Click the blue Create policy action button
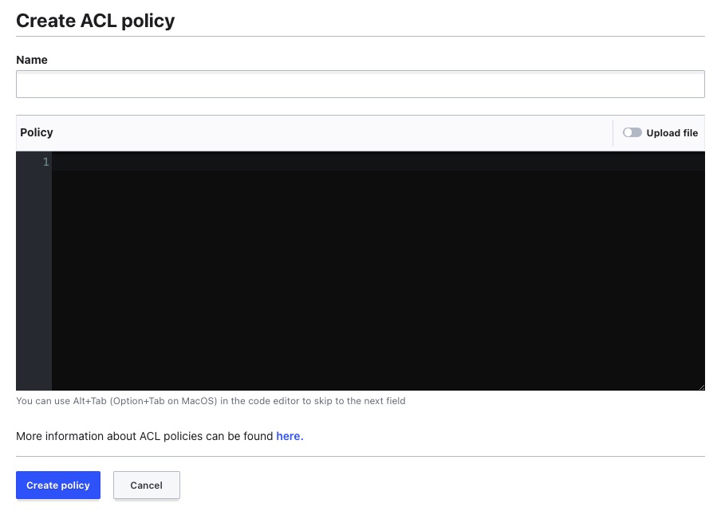The height and width of the screenshot is (511, 721). [57, 485]
